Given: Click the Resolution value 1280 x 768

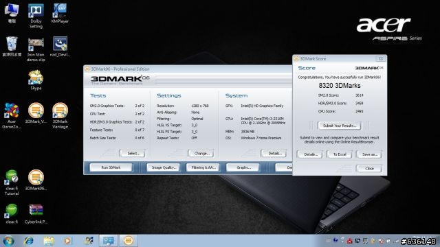Looking at the screenshot, I should tap(200, 106).
